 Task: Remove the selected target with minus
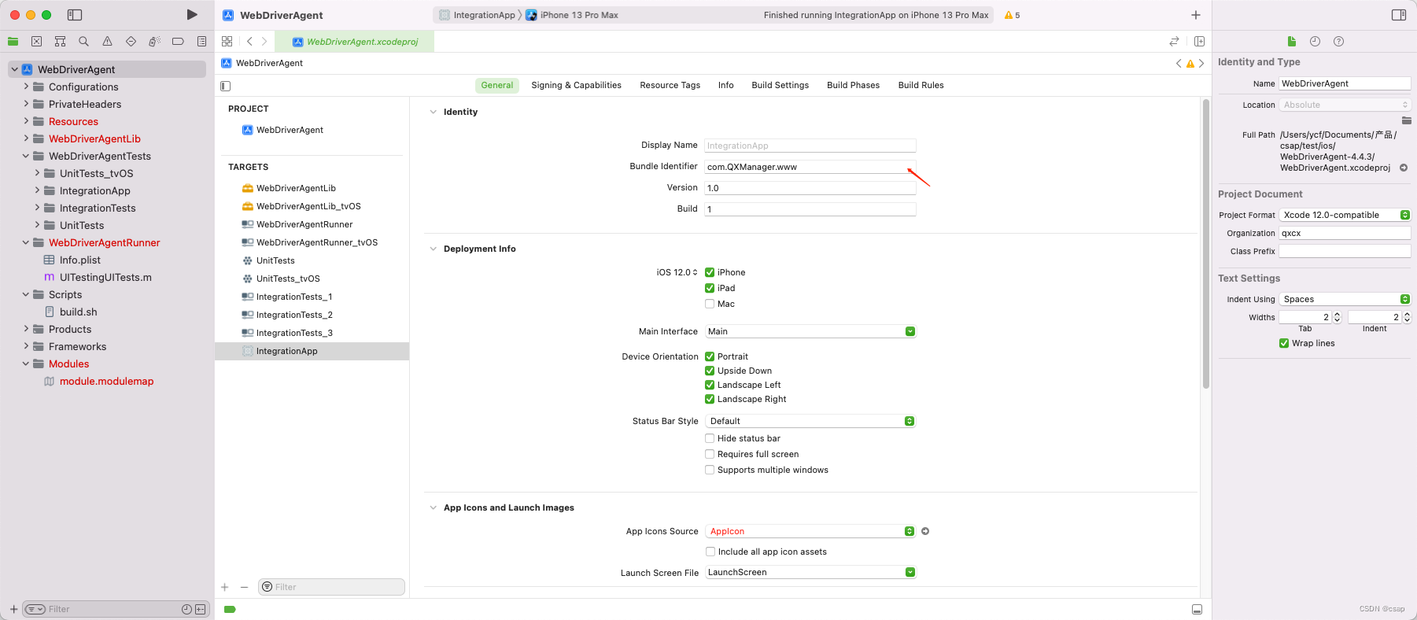244,587
